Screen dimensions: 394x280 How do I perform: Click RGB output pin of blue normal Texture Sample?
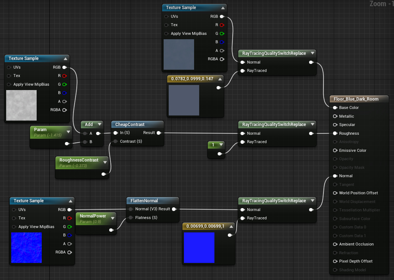click(70, 210)
